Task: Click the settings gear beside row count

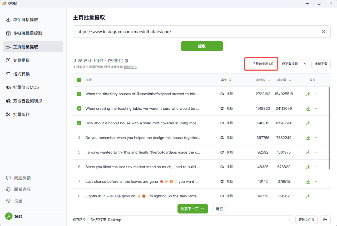Action: tap(126, 61)
